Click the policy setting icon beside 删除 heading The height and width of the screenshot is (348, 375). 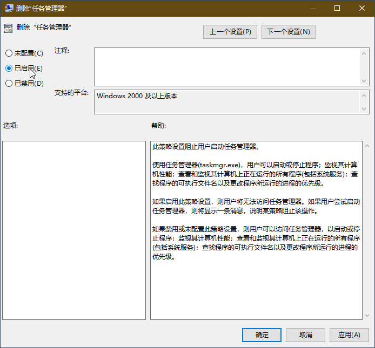click(x=8, y=29)
